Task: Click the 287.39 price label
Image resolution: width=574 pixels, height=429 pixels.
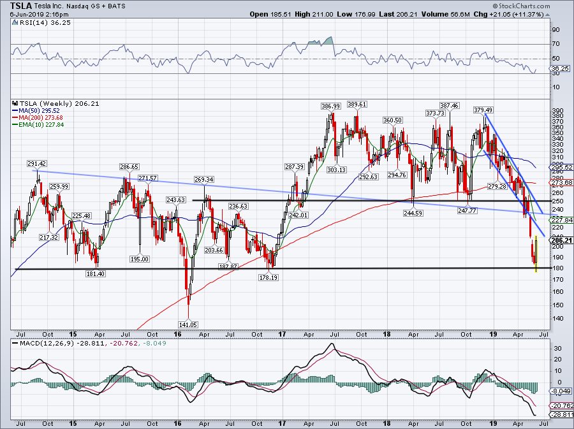Action: pos(294,166)
